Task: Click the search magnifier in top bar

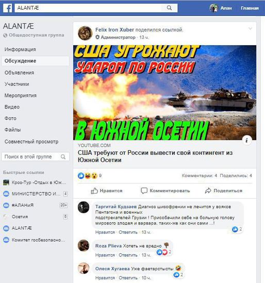Action: tap(169, 8)
